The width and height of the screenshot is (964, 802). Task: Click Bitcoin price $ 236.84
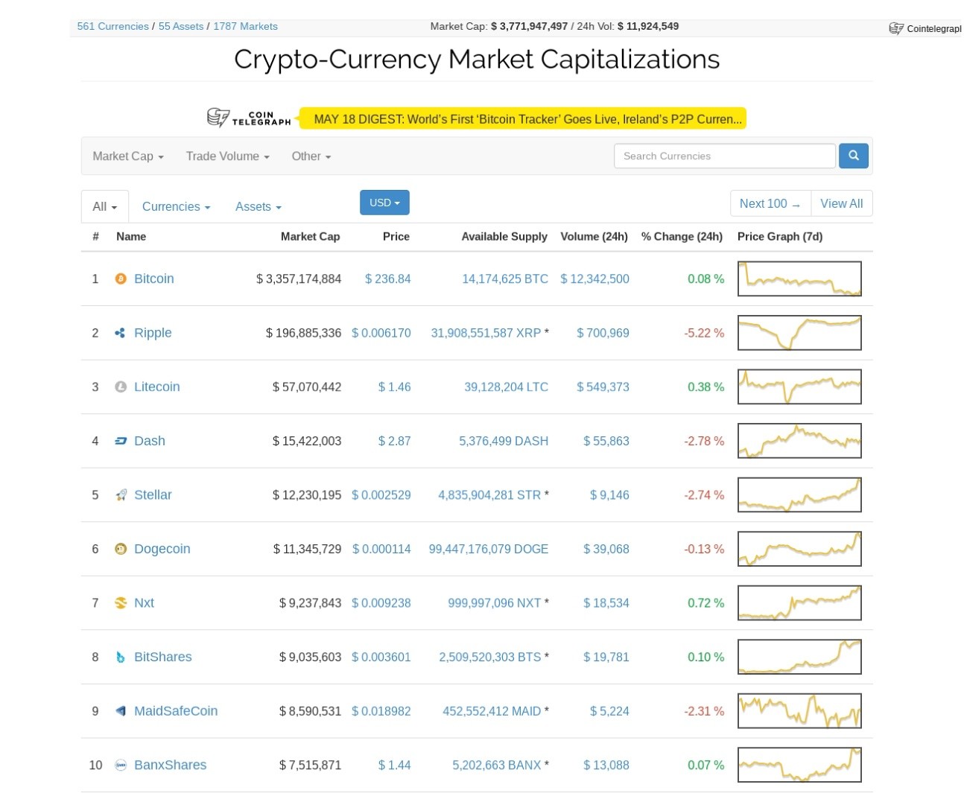click(387, 279)
